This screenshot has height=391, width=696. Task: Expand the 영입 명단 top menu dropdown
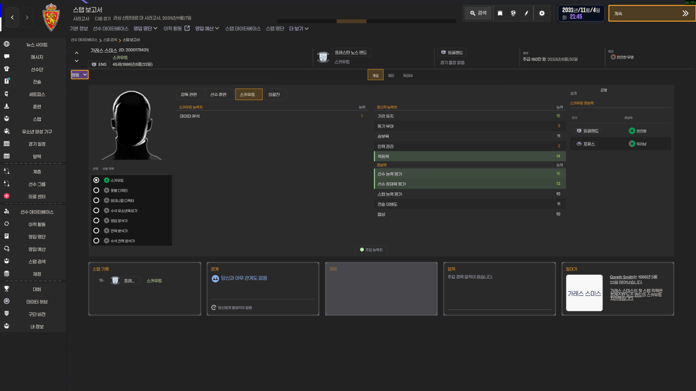(x=146, y=28)
